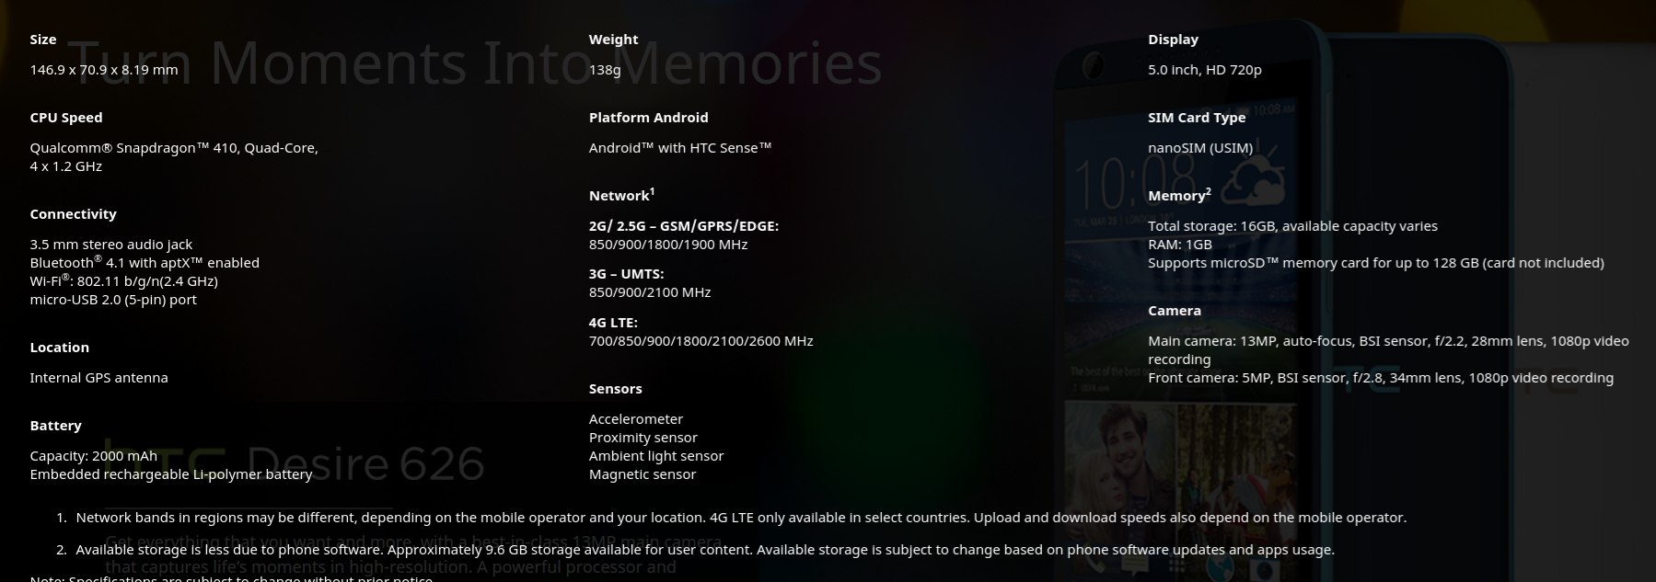Click the Capacity 2000 mAh text

tap(93, 456)
